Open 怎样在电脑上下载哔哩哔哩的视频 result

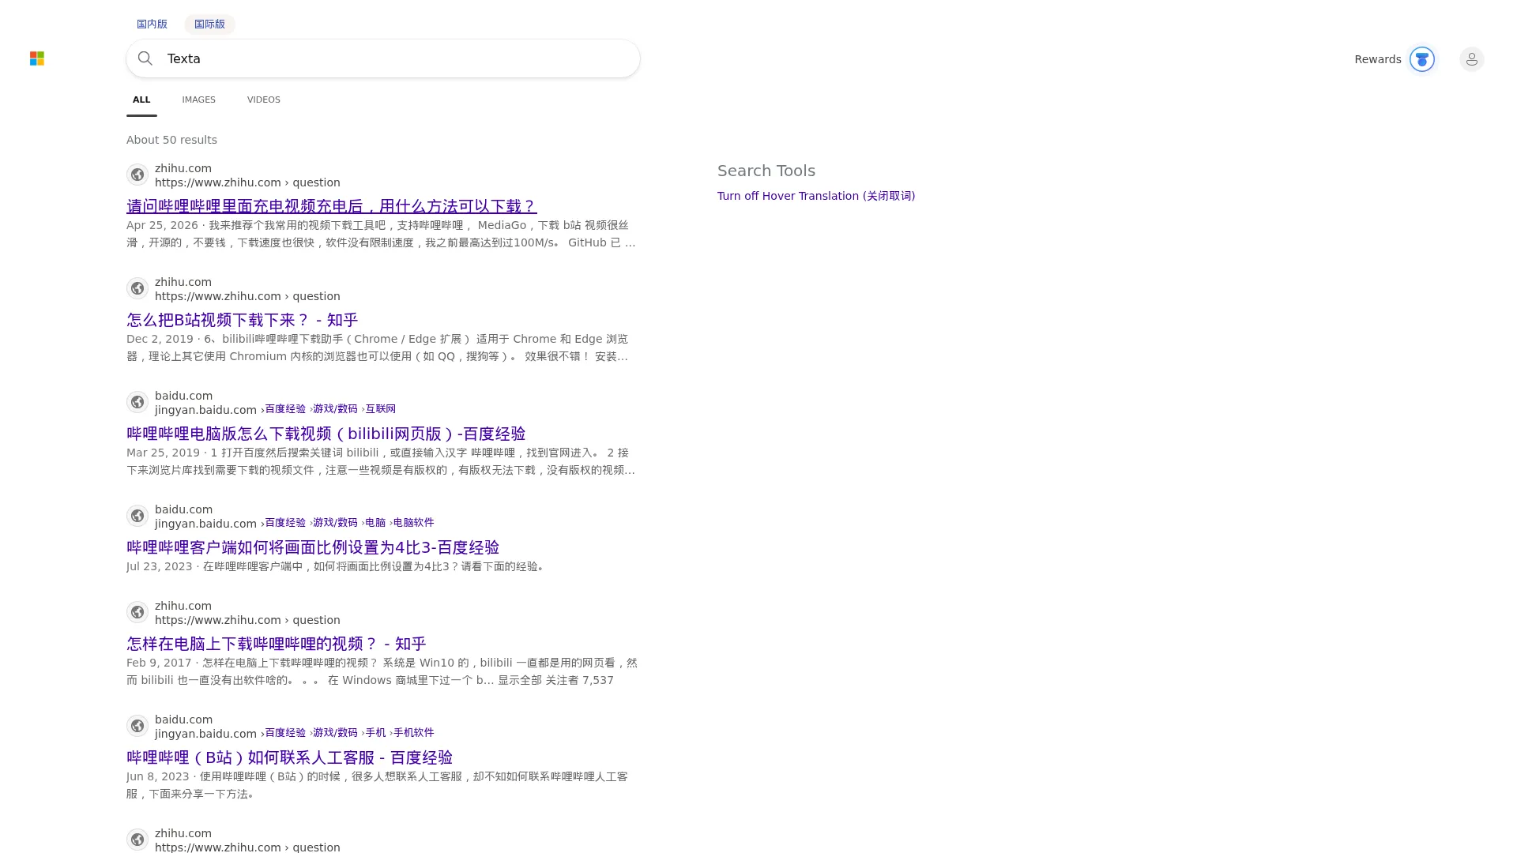(x=276, y=644)
